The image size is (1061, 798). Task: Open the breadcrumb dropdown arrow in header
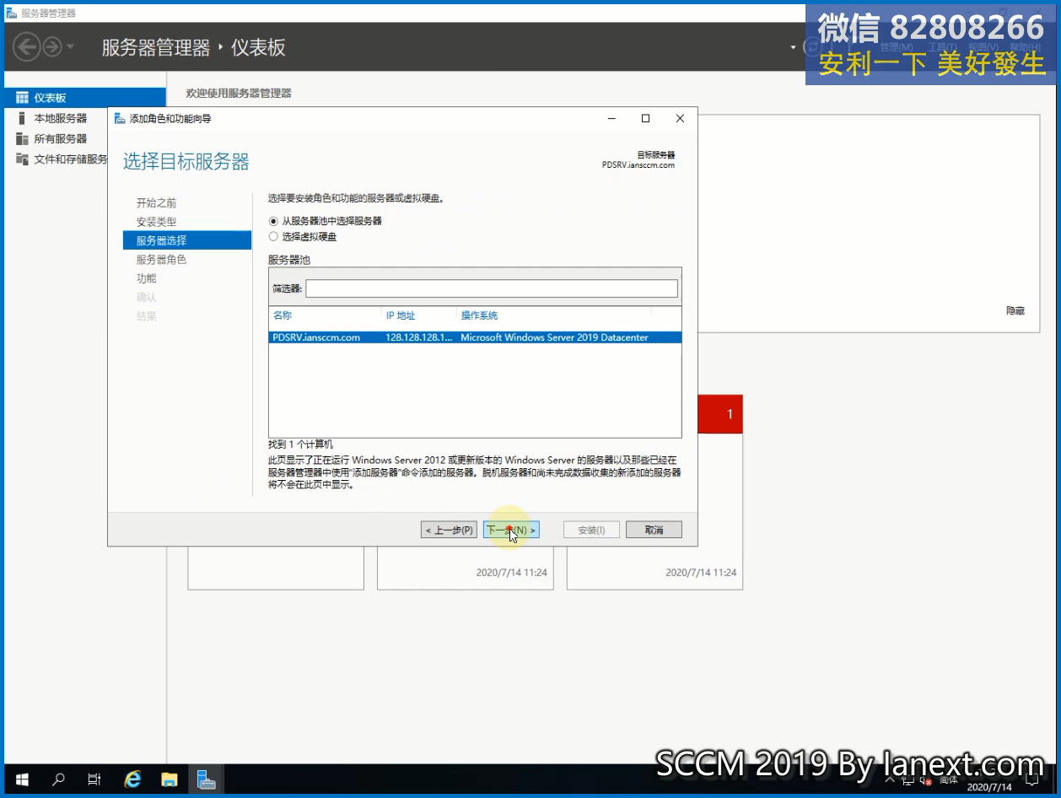[793, 47]
